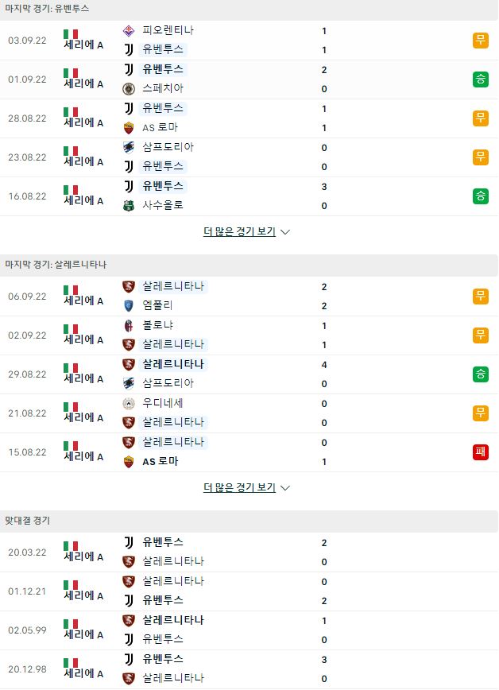Image resolution: width=499 pixels, height=690 pixels.
Task: Click chevron arrow beside first 더 많은 경기 보기
Action: pyautogui.click(x=285, y=232)
